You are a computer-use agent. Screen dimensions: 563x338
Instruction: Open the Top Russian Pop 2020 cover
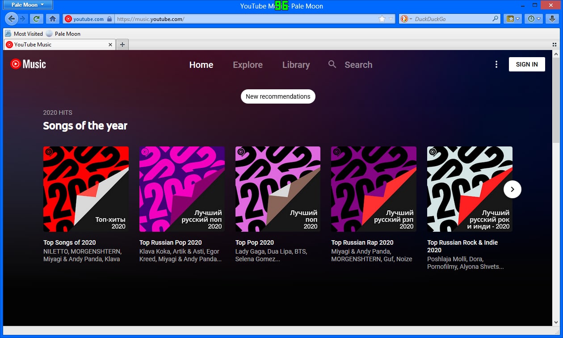(182, 189)
